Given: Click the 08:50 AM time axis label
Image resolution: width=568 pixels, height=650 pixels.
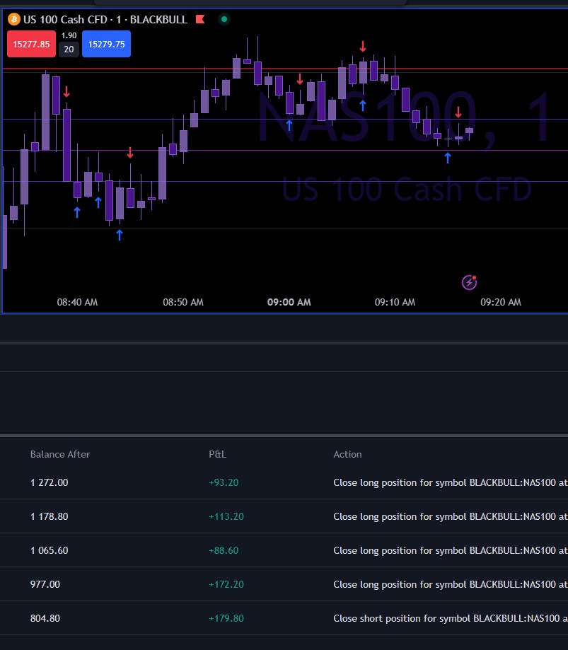Looking at the screenshot, I should (x=183, y=302).
